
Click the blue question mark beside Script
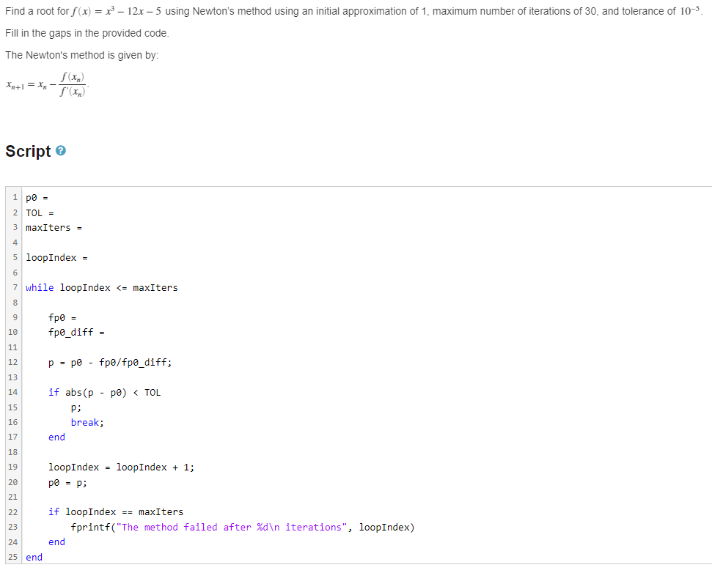coord(62,151)
